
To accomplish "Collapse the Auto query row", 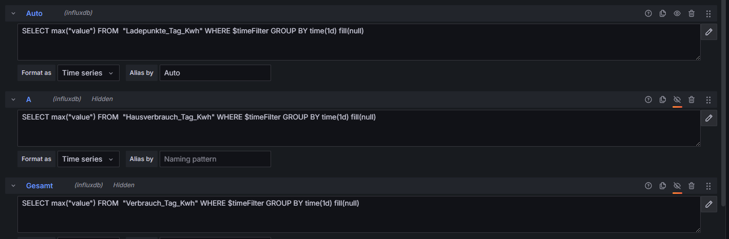I will pyautogui.click(x=13, y=13).
